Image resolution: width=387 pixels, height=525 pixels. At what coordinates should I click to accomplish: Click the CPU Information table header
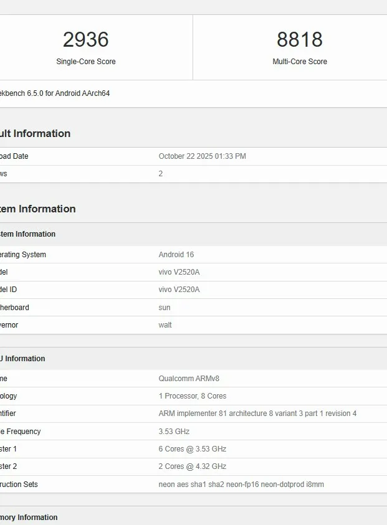click(x=23, y=359)
